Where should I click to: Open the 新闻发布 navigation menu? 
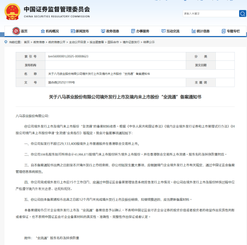click(x=82, y=31)
